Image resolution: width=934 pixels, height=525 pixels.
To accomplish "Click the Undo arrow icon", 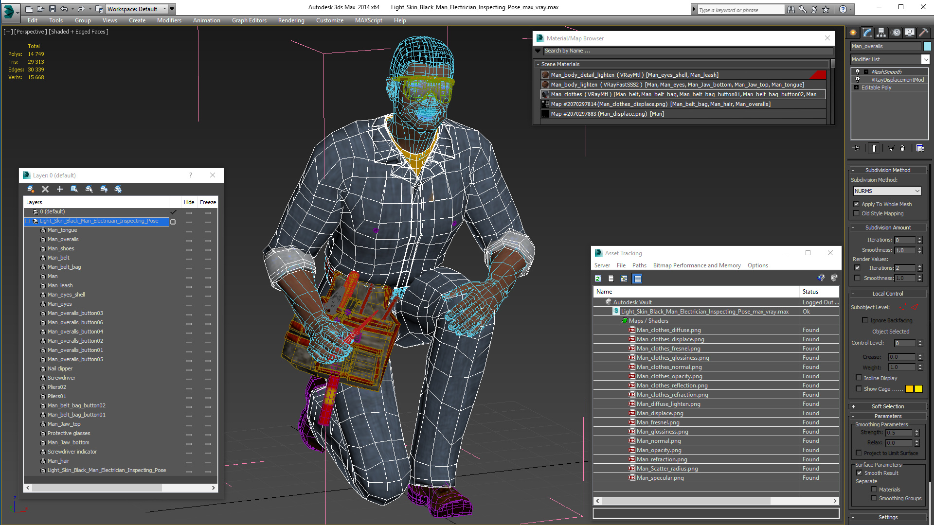I will 64,9.
